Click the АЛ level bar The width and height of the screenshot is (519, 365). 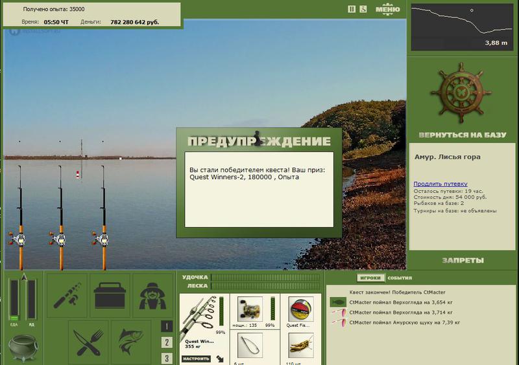[31, 300]
